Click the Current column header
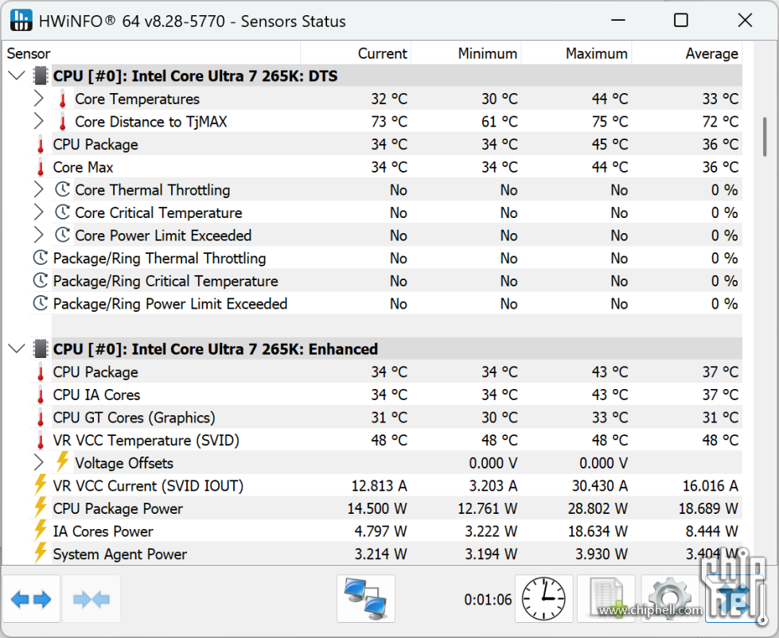The image size is (779, 638). coord(356,53)
